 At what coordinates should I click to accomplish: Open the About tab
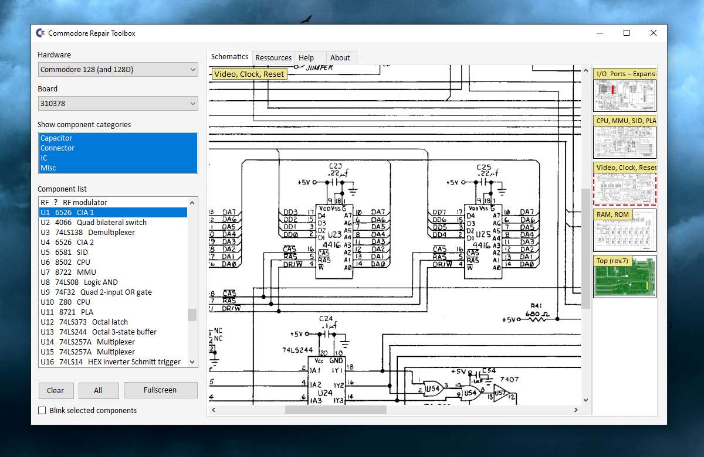coord(340,57)
